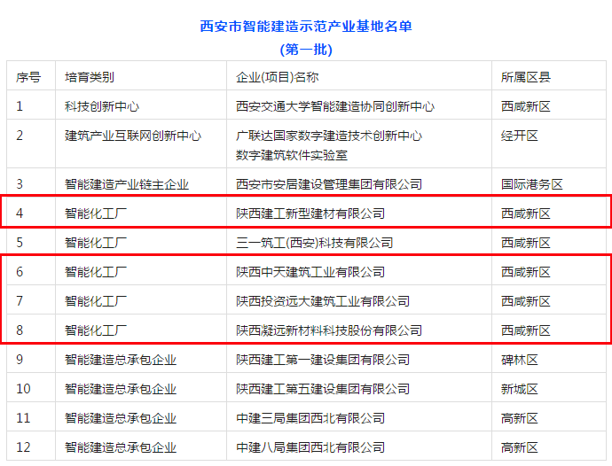
Task: Click the 所属区县 column header
Action: point(526,77)
